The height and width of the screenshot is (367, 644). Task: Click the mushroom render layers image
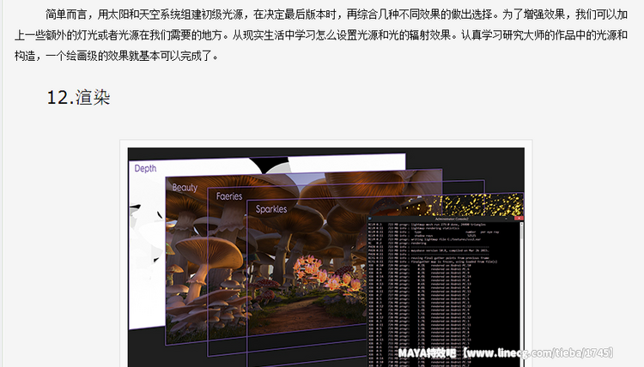(325, 257)
